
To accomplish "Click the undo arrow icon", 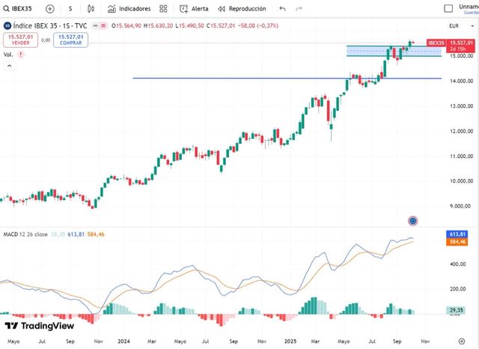I will click(x=282, y=9).
